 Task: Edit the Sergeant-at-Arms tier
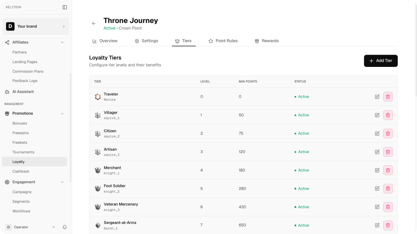377,225
